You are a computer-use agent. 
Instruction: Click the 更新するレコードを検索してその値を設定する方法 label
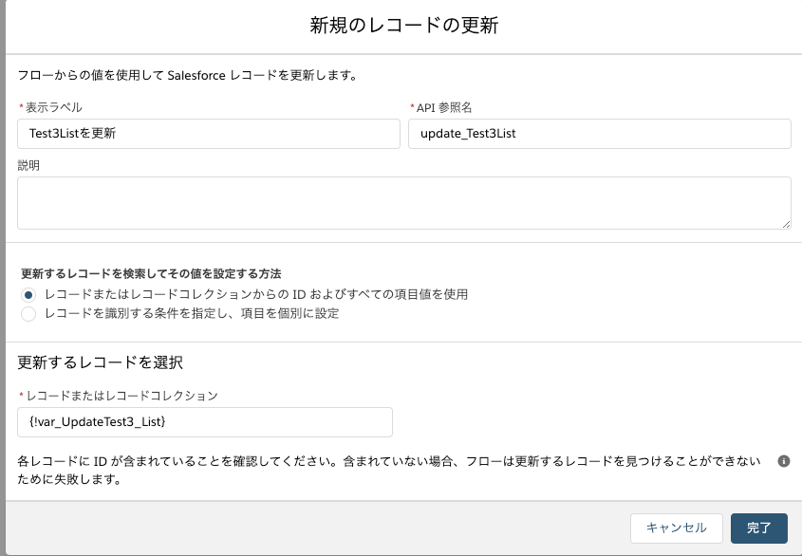coord(151,273)
